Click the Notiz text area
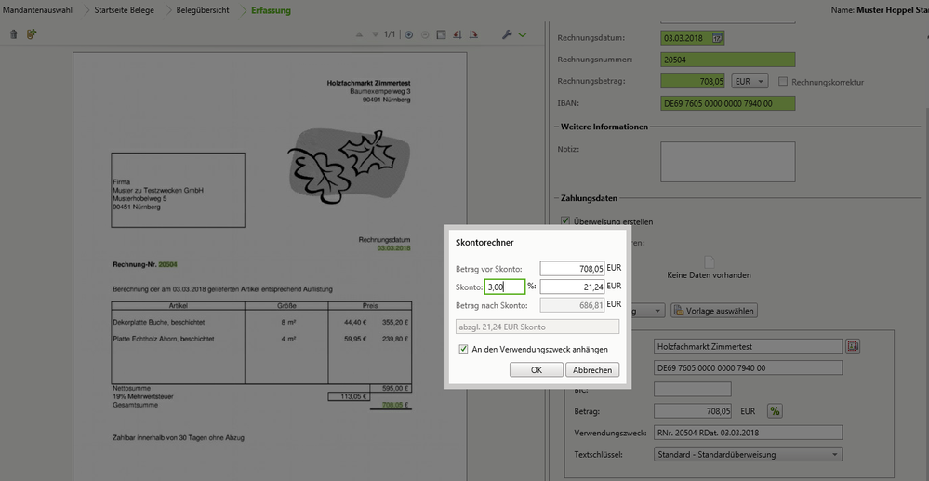929x481 pixels. (x=727, y=161)
